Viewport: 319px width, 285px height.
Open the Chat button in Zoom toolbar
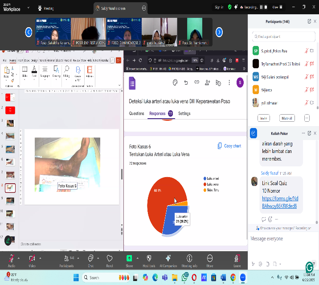click(90, 261)
